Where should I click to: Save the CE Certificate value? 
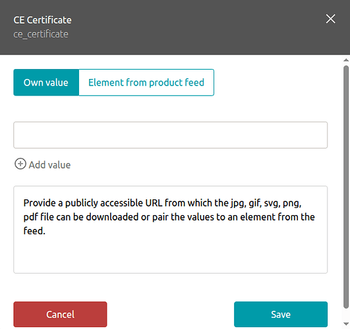[281, 315]
